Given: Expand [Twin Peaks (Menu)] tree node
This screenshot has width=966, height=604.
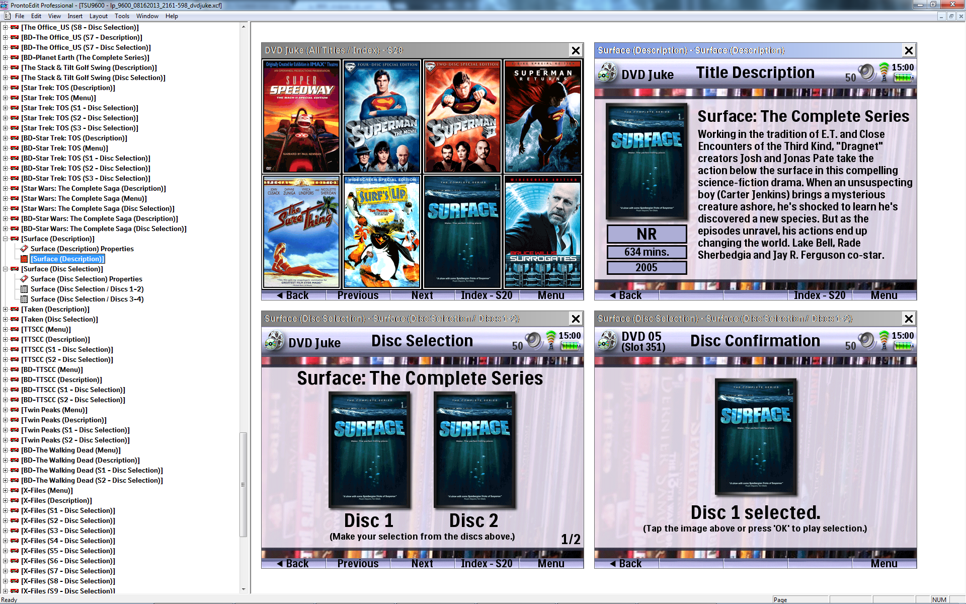Looking at the screenshot, I should point(5,410).
